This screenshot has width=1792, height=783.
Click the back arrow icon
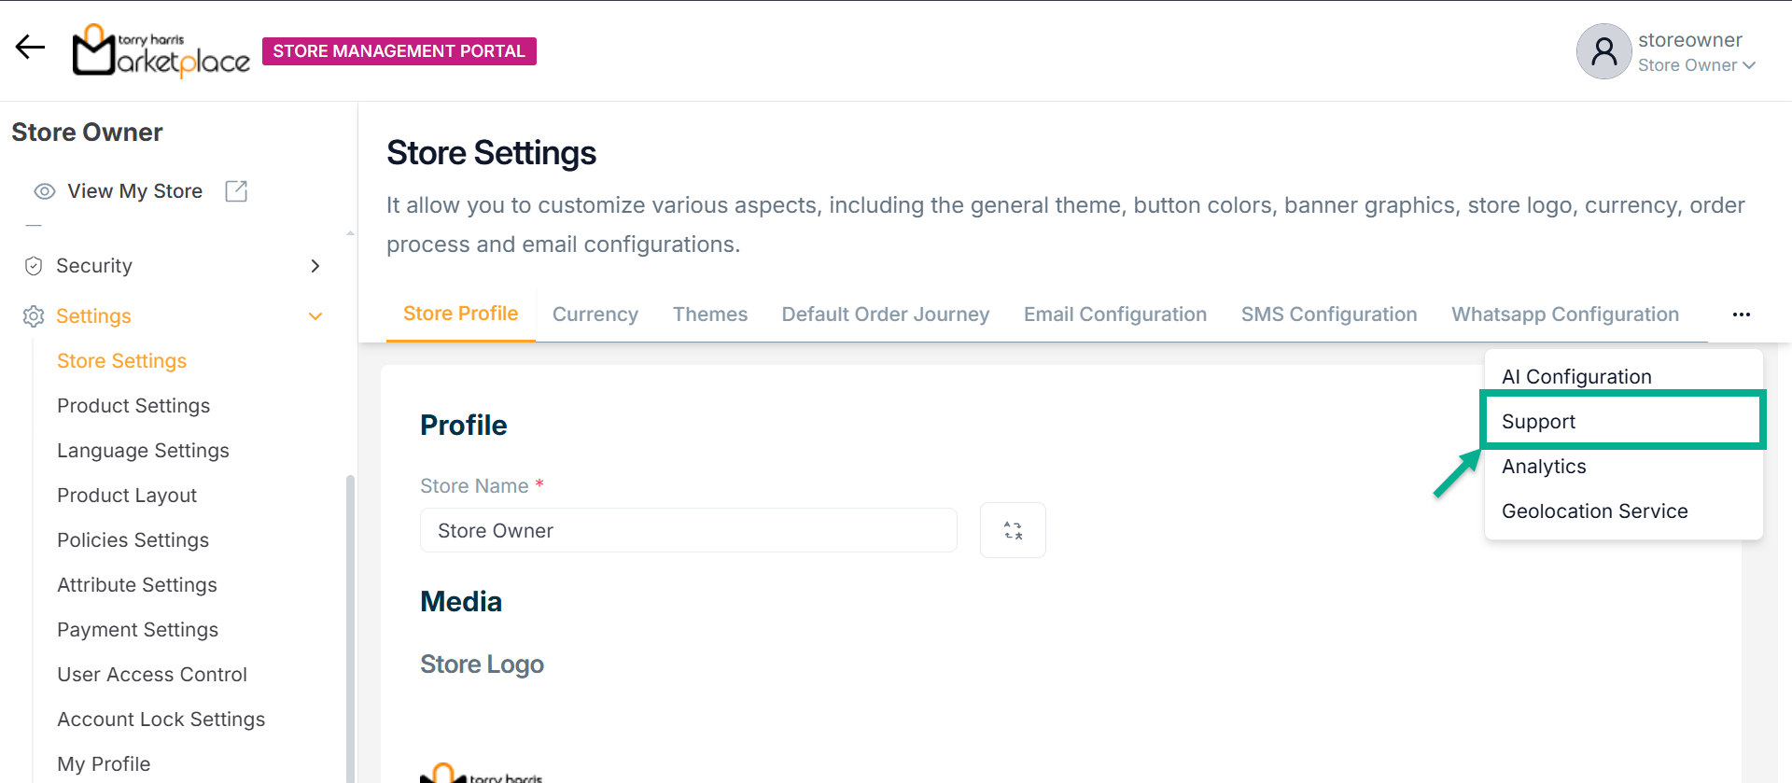click(x=30, y=47)
